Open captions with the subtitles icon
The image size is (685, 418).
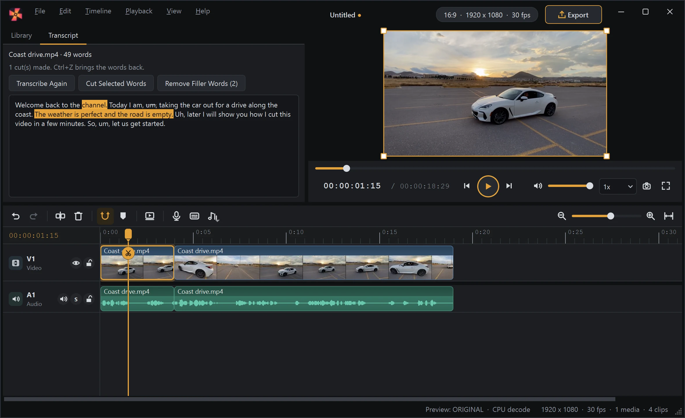click(194, 216)
